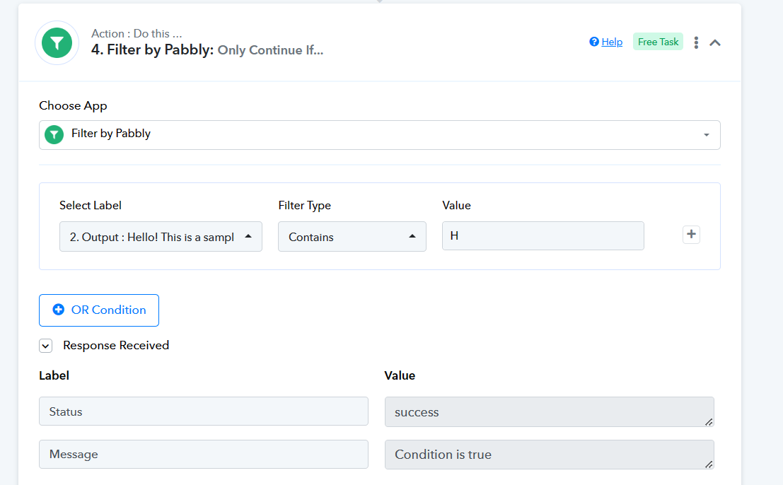Click the plus icon to add a condition row
This screenshot has width=783, height=485.
691,235
